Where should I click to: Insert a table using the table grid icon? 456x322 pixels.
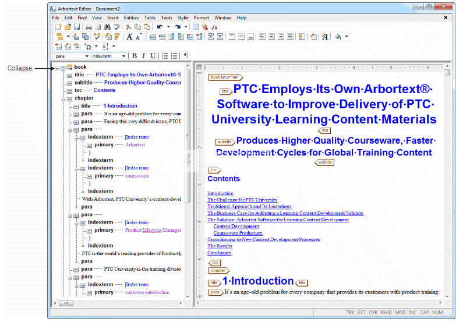196,27
